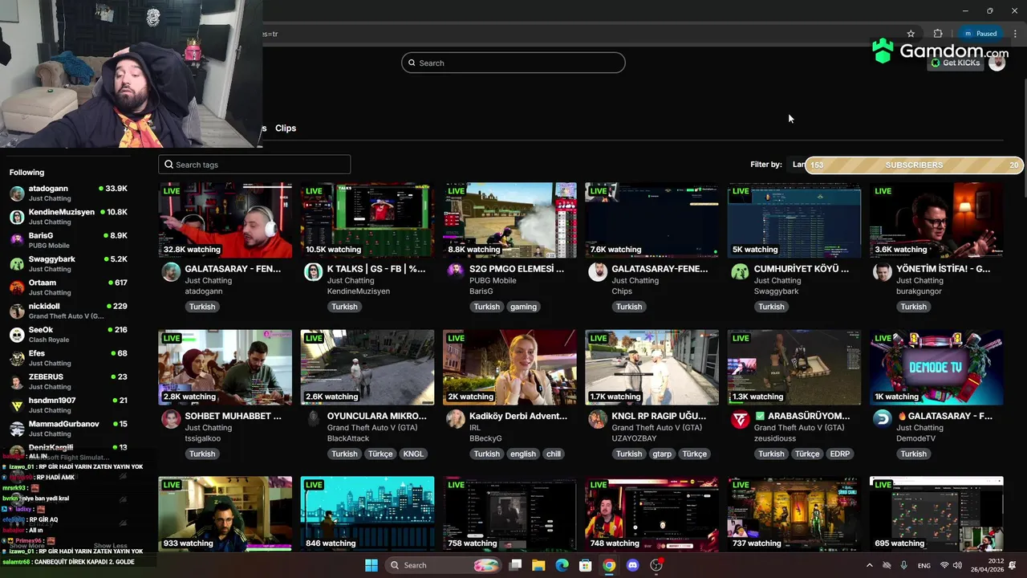Select the english tag under Kadiköy Derbi stream
The image size is (1027, 578).
[x=522, y=454]
